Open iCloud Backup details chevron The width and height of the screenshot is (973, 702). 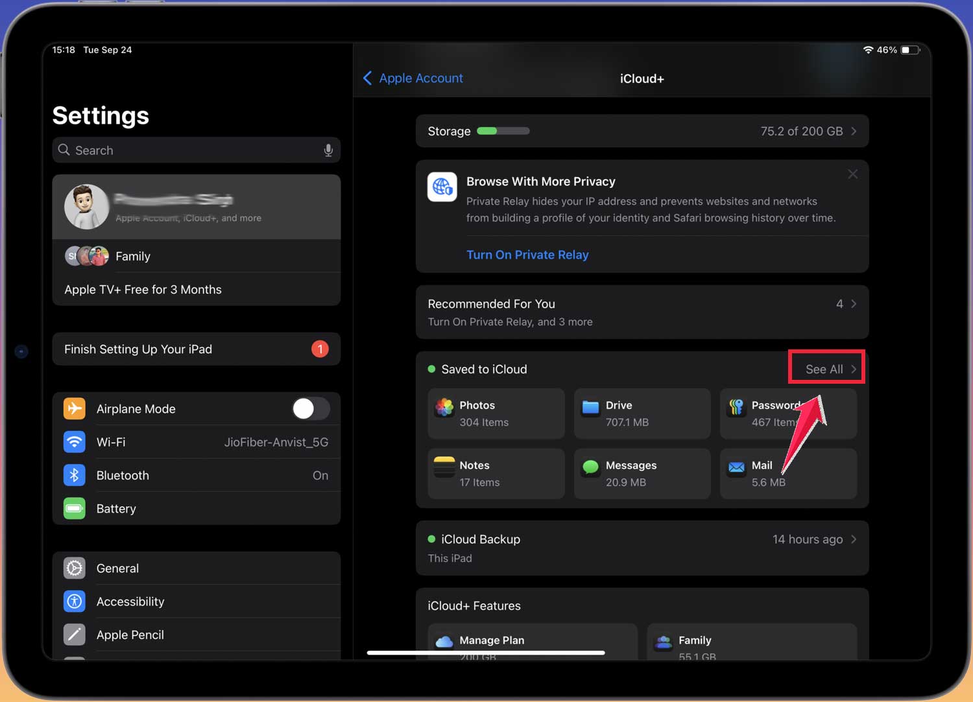(x=854, y=539)
